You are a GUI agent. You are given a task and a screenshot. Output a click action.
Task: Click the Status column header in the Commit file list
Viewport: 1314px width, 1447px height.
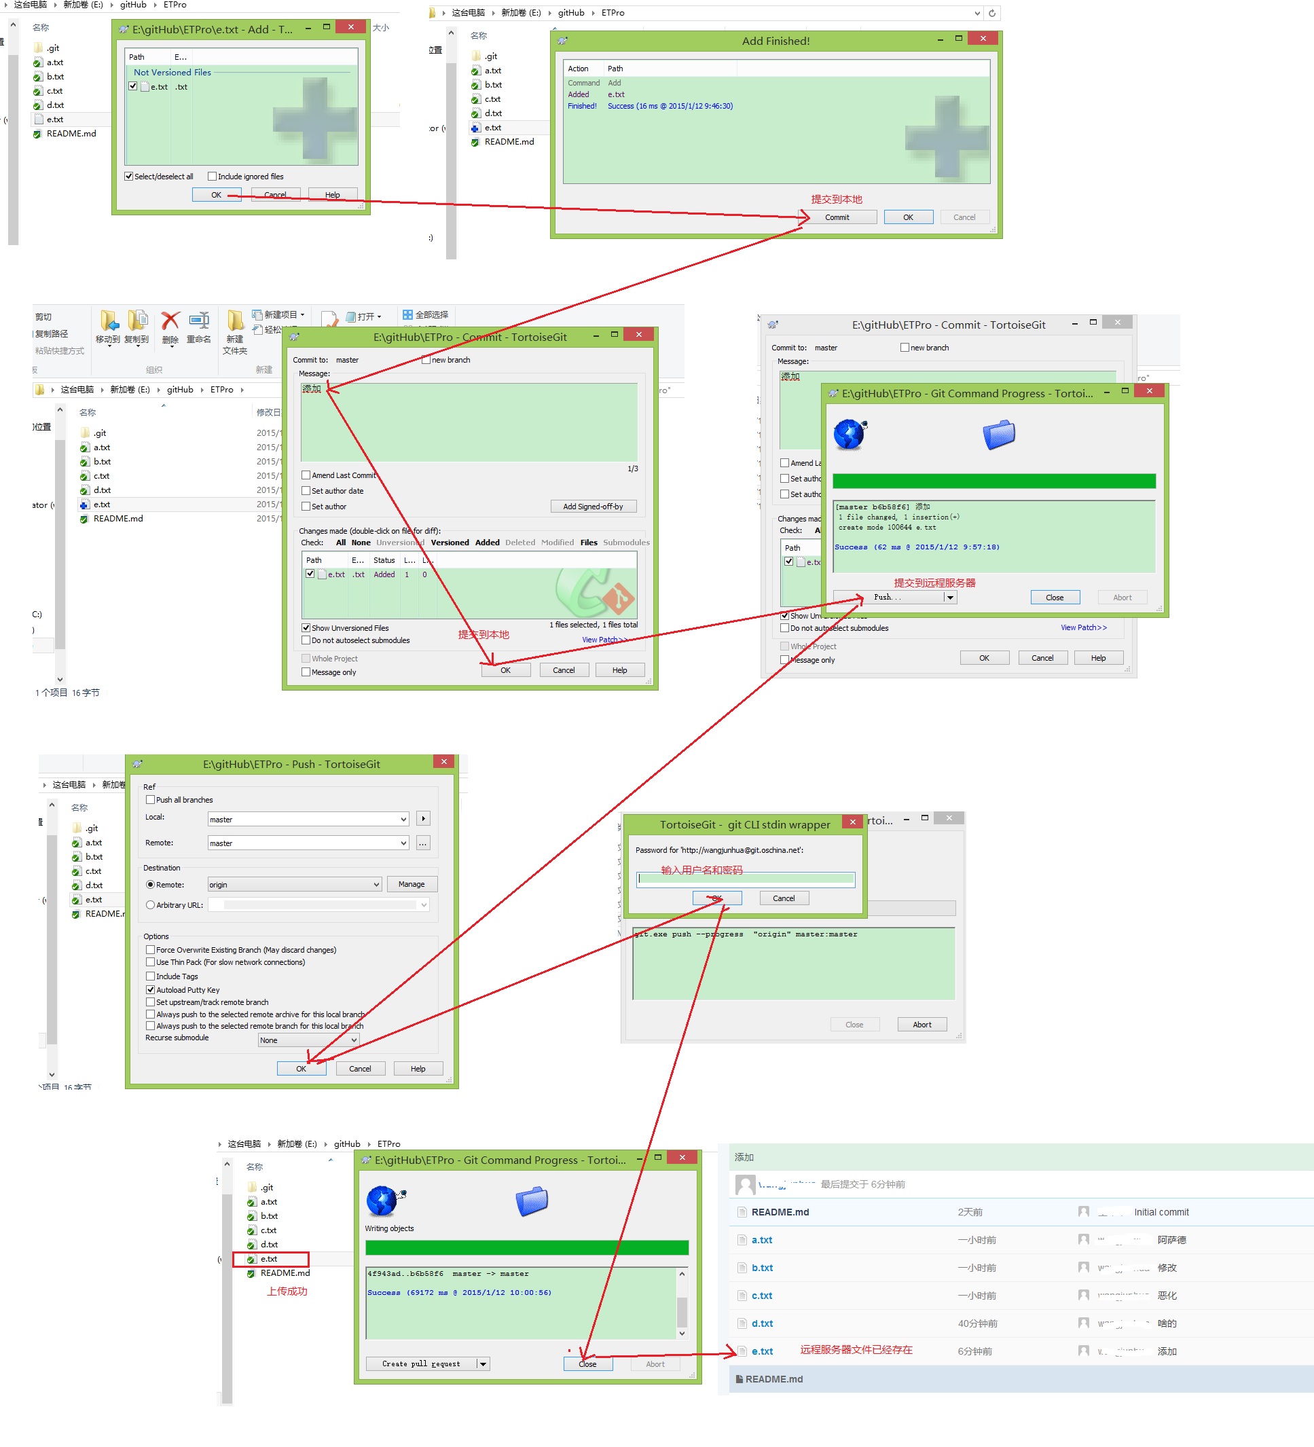click(384, 560)
